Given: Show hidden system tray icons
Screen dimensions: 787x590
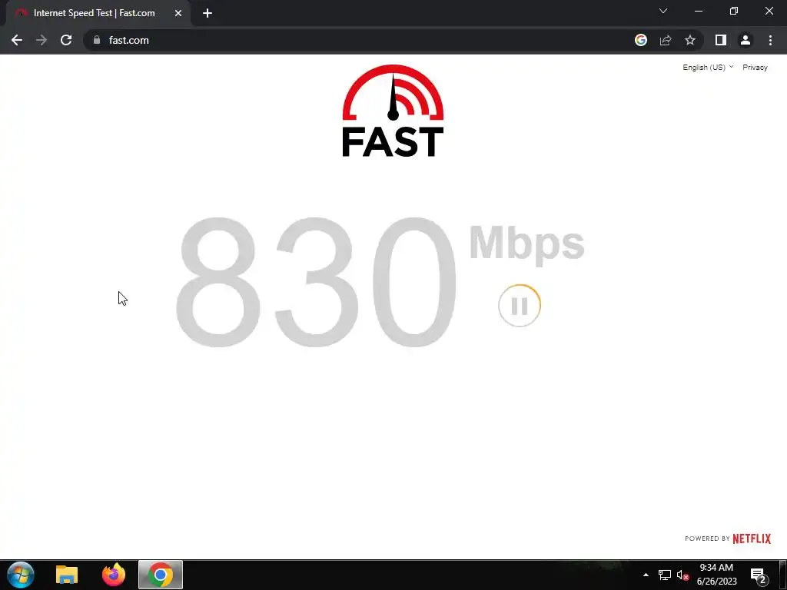Looking at the screenshot, I should click(x=646, y=575).
